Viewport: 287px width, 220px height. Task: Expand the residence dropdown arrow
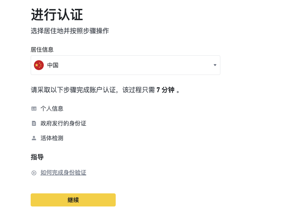[215, 65]
